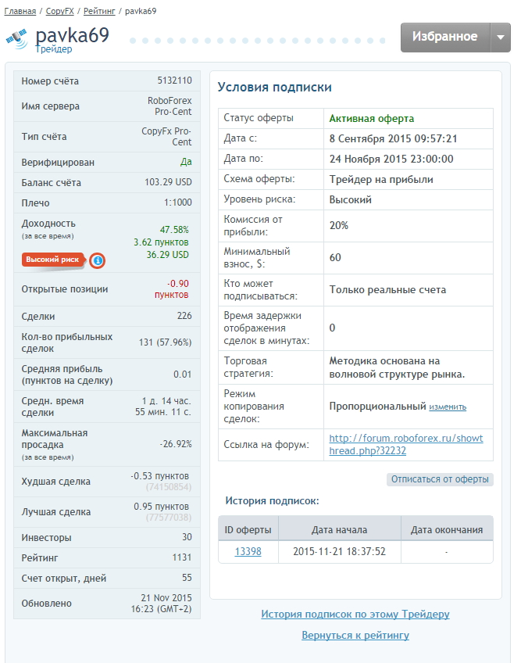Screen dimensions: 521x663
Task: Expand the Избранное dropdown arrow
Action: [x=501, y=38]
